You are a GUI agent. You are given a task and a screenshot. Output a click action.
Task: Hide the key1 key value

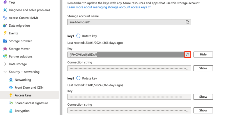tap(203, 55)
